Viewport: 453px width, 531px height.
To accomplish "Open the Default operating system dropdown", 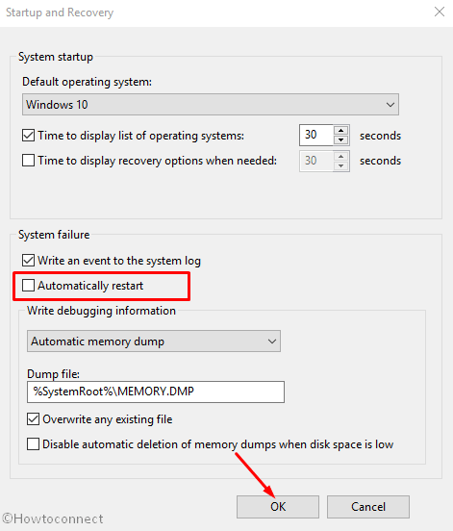I will (x=211, y=104).
